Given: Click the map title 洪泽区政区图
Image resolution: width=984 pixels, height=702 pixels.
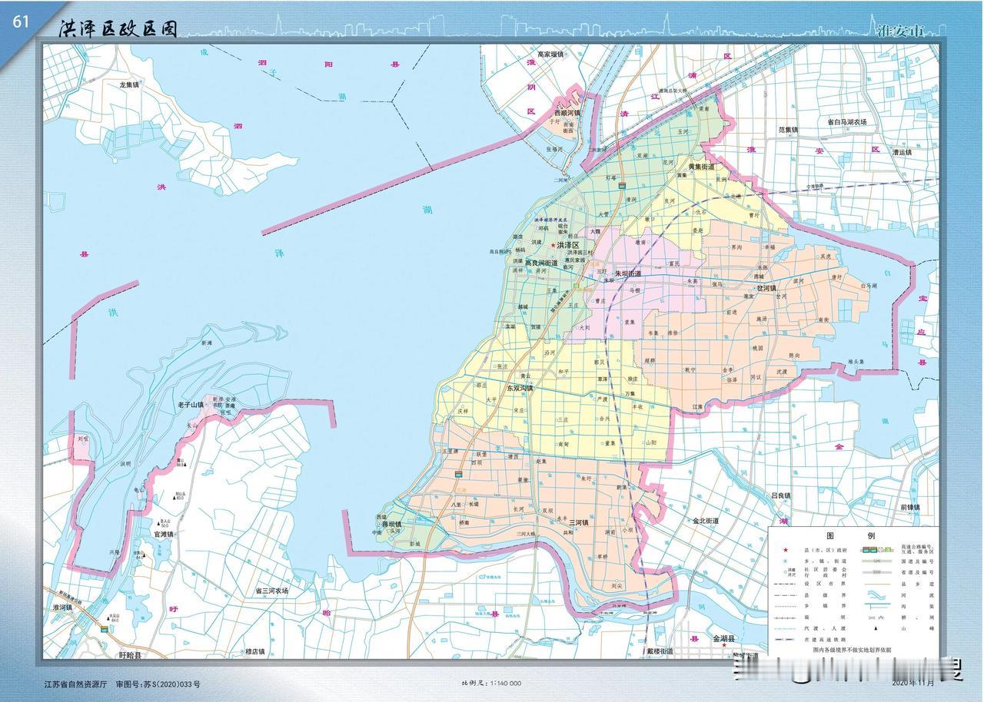Looking at the screenshot, I should click(118, 29).
